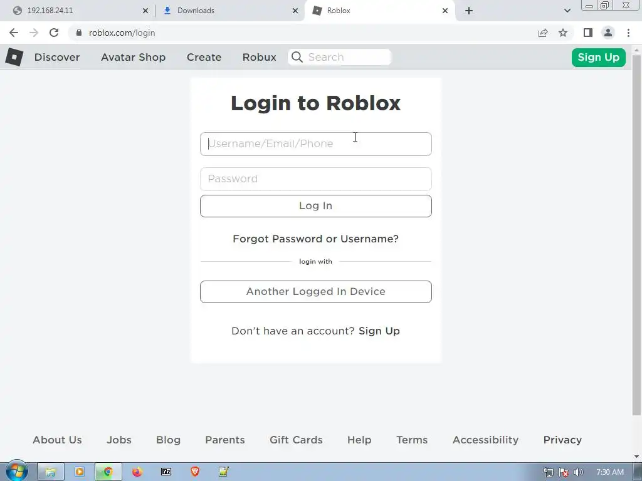Open the Blog footer link
Screen dimensions: 642x481
pyautogui.click(x=168, y=440)
